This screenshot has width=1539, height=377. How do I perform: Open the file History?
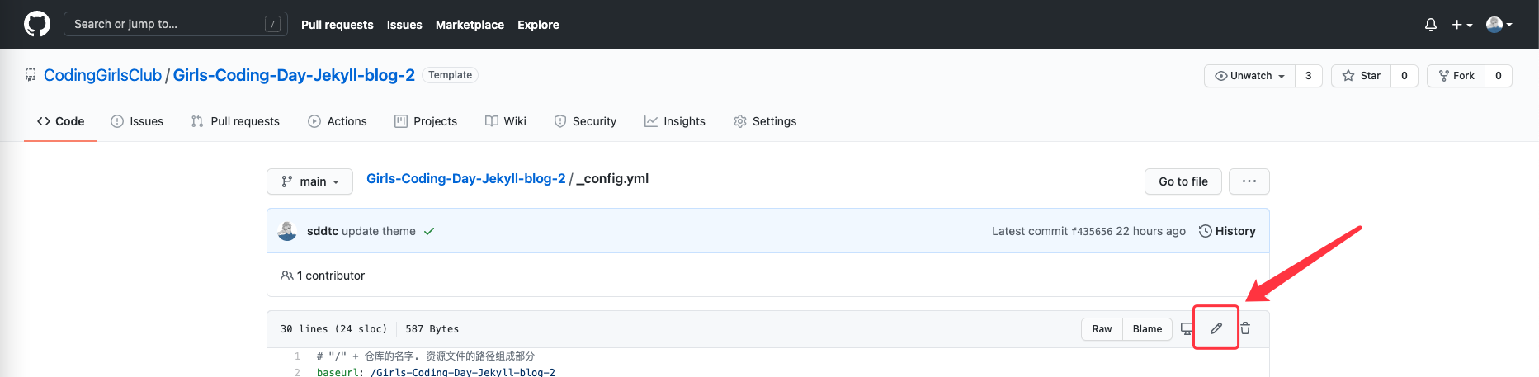[1227, 231]
